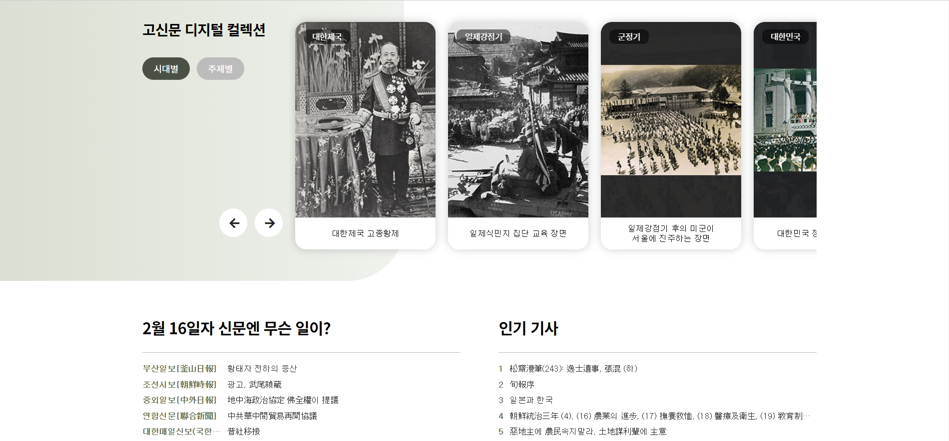949x441 pixels.
Task: Click the 군정기 era badge
Action: [629, 37]
